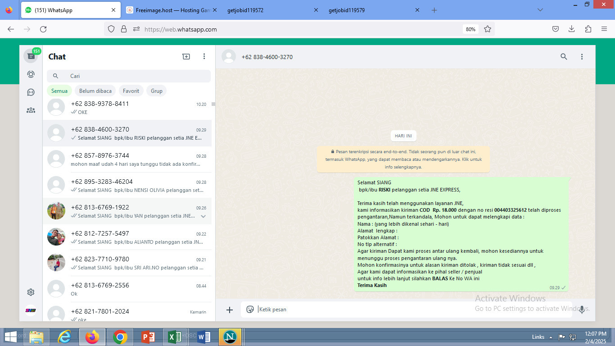Open the Windows Start button
This screenshot has height=346, width=615.
pos(10,337)
